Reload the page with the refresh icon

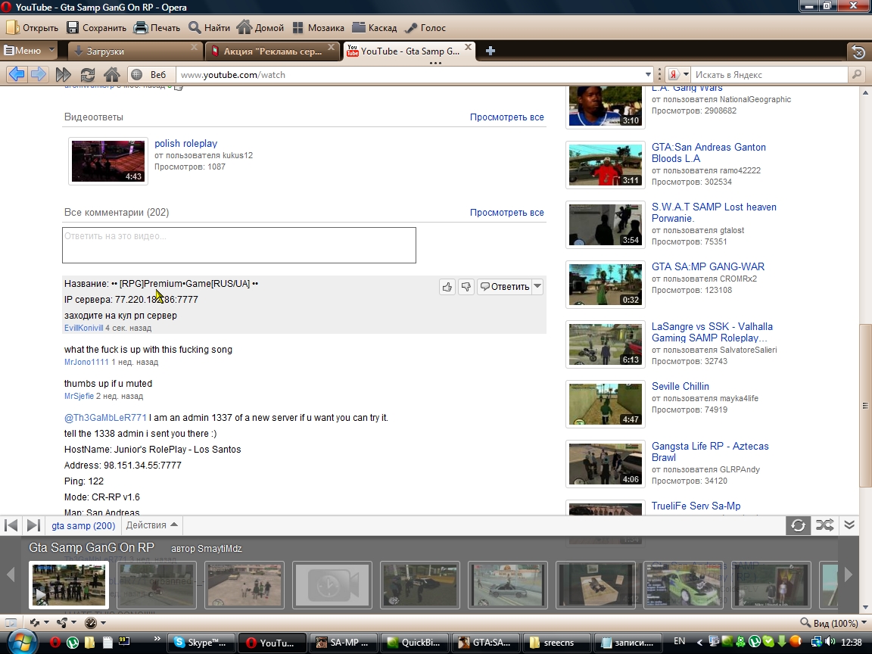(87, 74)
